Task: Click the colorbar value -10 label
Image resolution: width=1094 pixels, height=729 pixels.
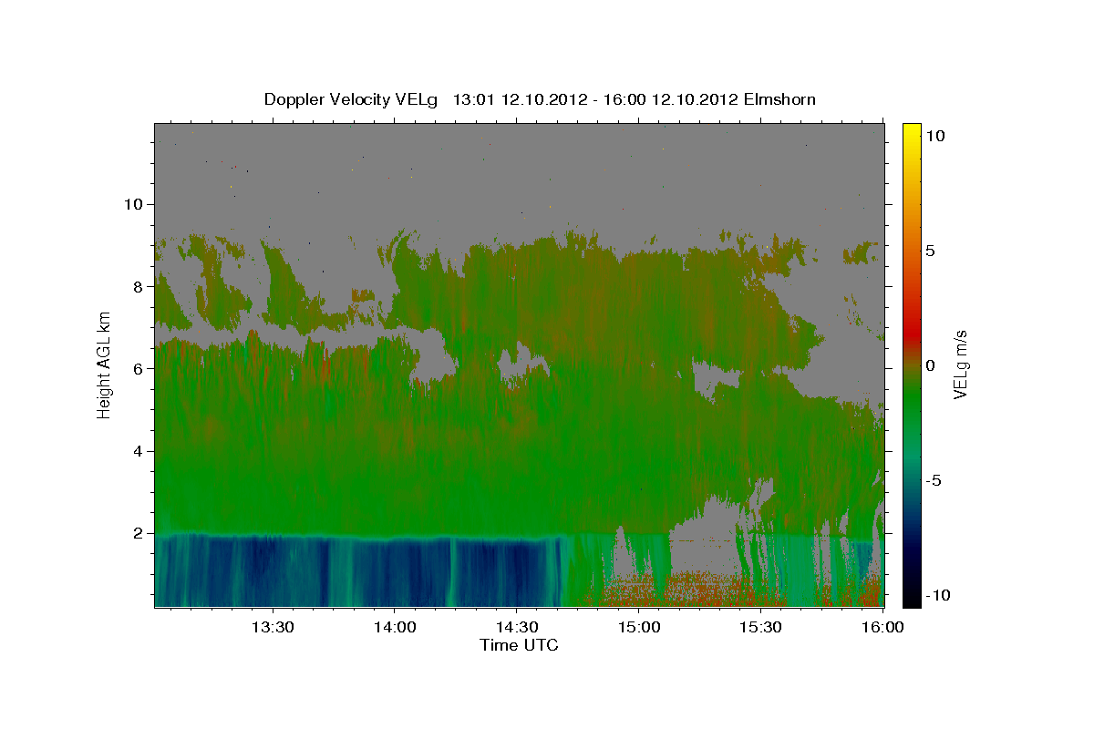Action: [x=937, y=595]
